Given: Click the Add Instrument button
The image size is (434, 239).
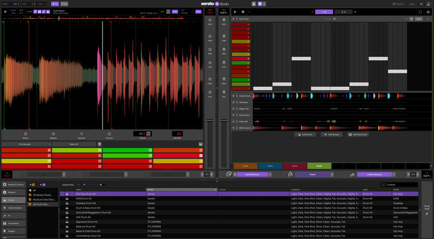Looking at the screenshot, I should (358, 135).
